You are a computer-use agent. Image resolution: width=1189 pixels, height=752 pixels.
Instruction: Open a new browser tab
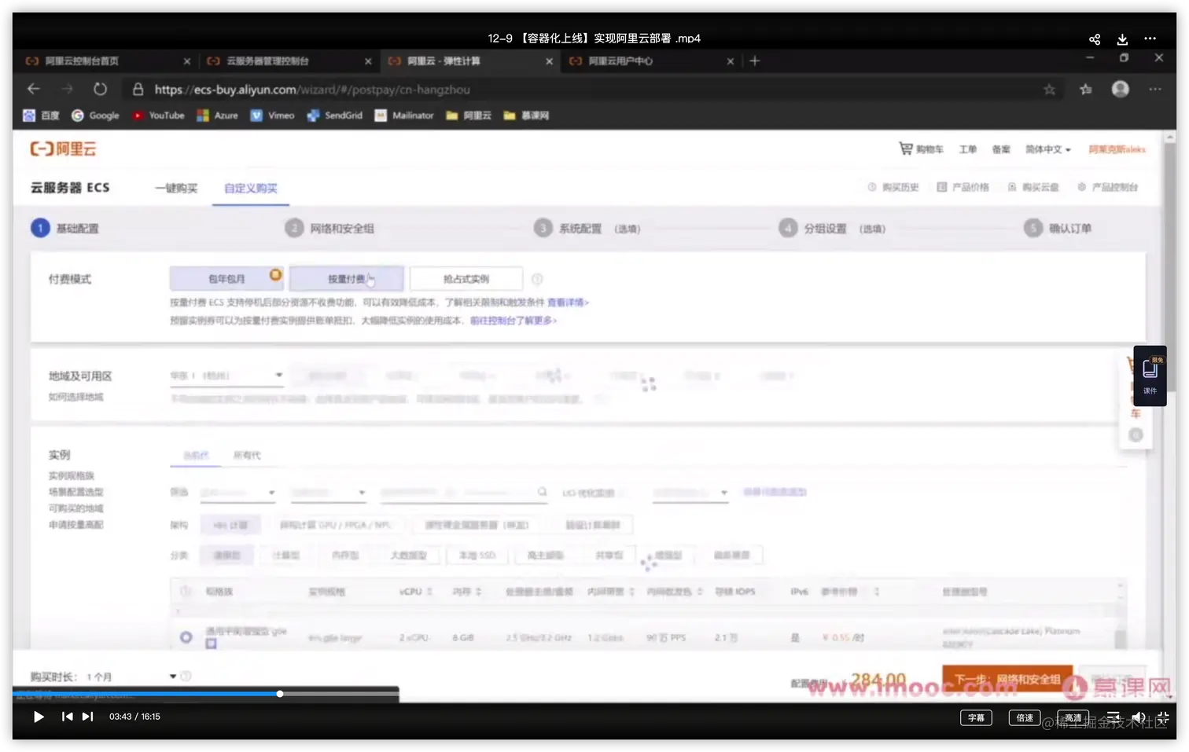[x=754, y=61]
